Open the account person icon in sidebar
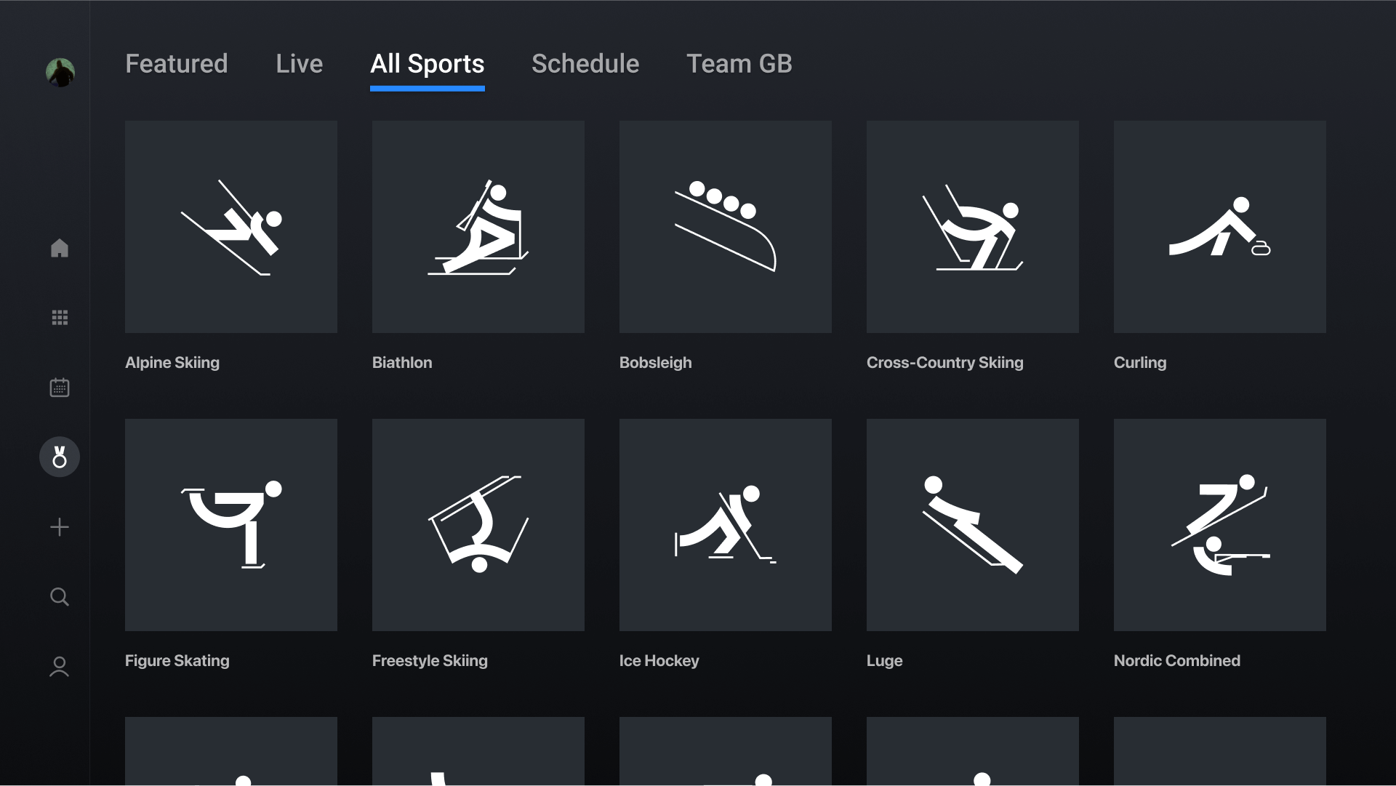This screenshot has width=1396, height=786. pos(60,667)
